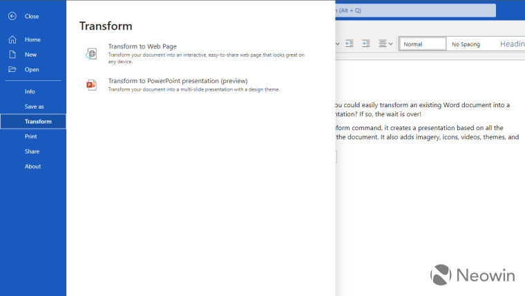This screenshot has height=296, width=525.
Task: Apply the Normal style
Action: [x=423, y=44]
